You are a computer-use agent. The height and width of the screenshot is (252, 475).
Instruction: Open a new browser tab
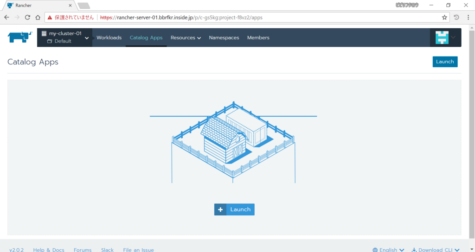(83, 6)
